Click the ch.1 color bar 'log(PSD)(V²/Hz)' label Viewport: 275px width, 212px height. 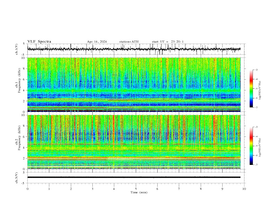[x=260, y=90]
